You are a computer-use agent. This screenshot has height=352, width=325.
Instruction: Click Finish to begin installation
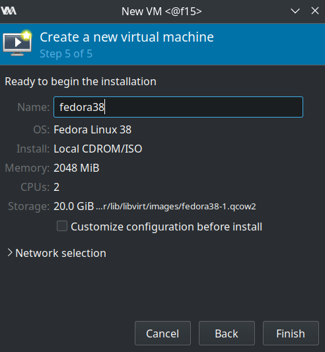point(291,333)
